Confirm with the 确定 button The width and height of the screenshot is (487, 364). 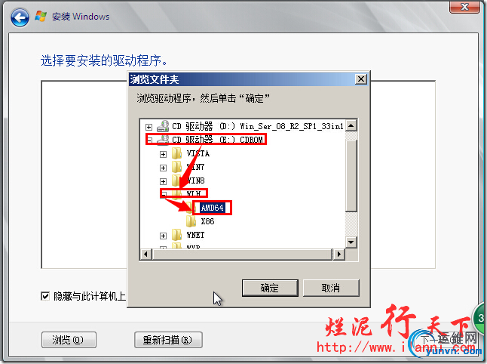click(270, 288)
